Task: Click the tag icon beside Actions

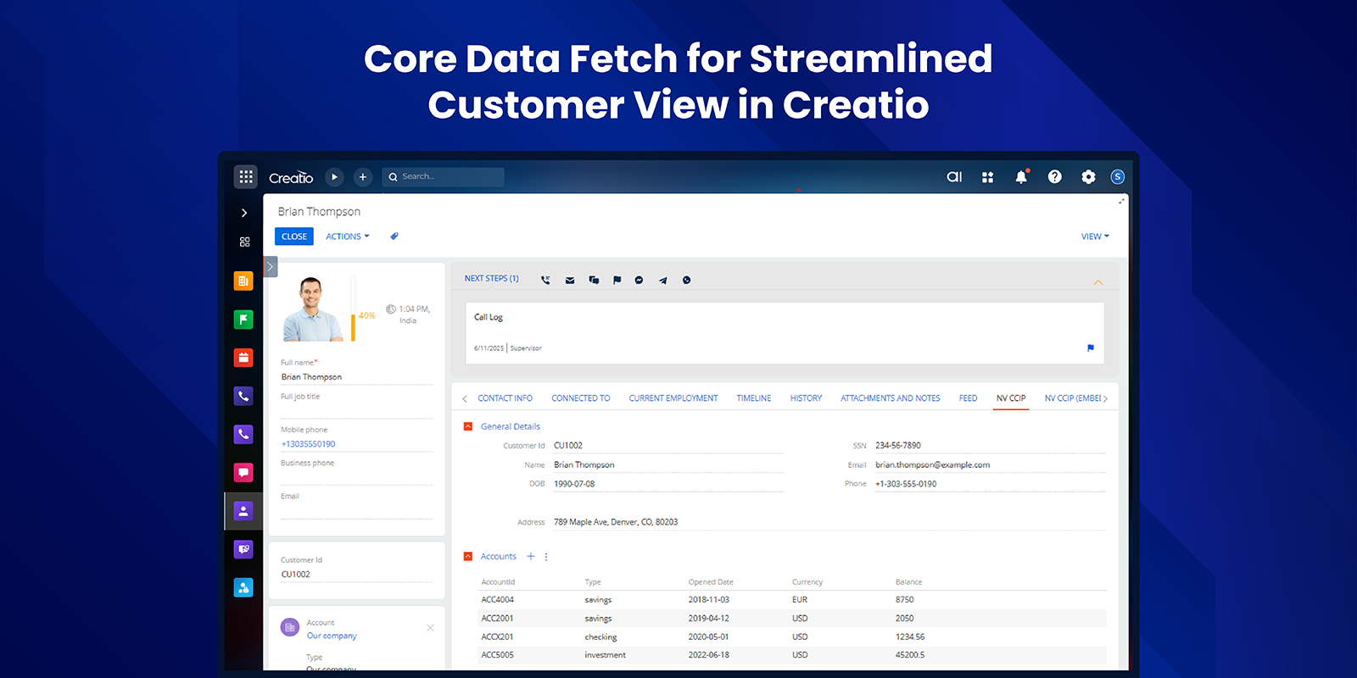Action: [394, 236]
